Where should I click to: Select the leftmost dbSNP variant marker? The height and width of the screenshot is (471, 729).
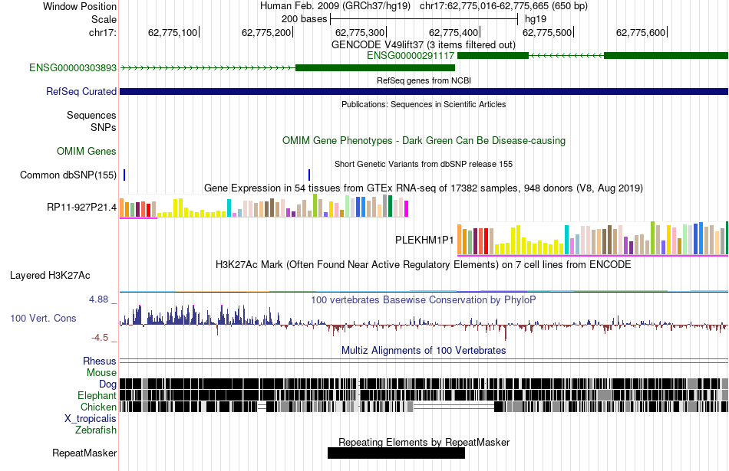pyautogui.click(x=124, y=175)
